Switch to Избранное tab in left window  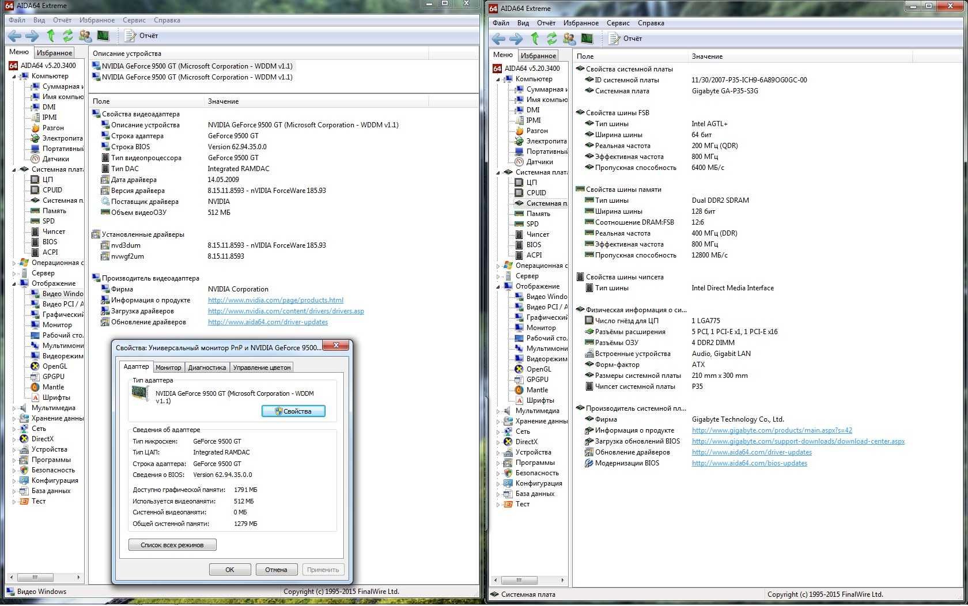(54, 53)
